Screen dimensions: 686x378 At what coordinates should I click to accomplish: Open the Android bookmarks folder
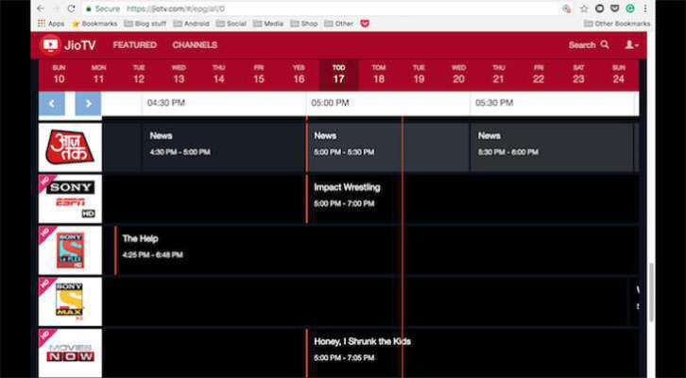click(191, 24)
